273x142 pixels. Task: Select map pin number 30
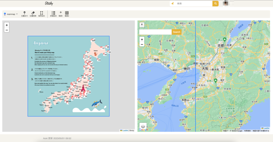[93, 68]
